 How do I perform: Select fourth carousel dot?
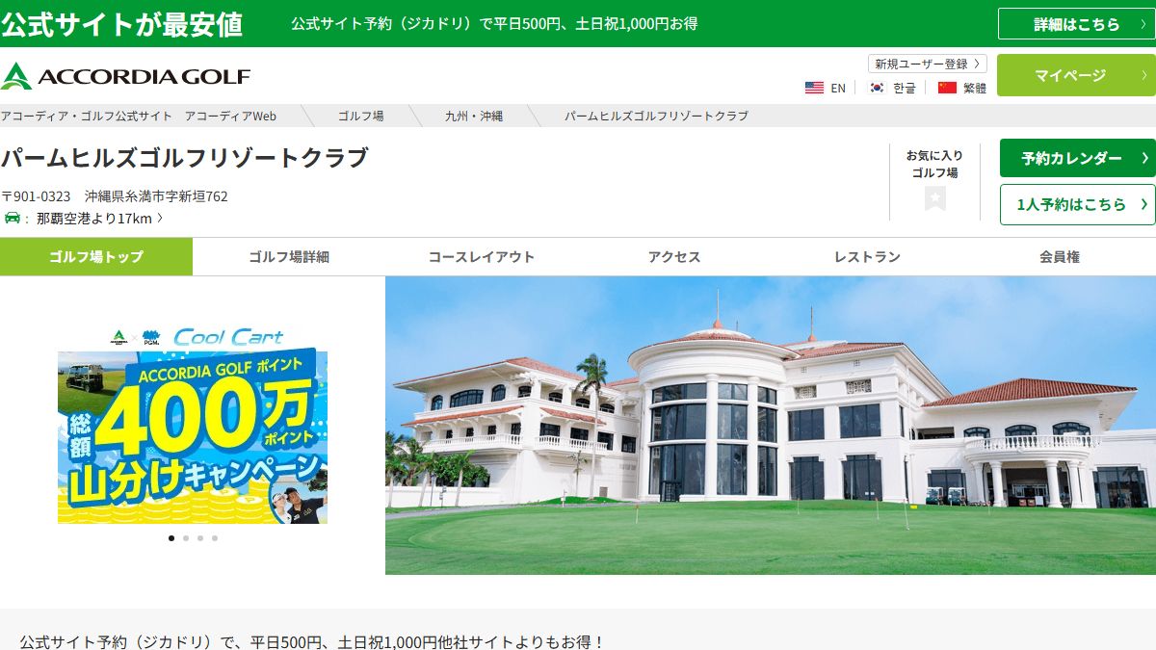pyautogui.click(x=215, y=538)
